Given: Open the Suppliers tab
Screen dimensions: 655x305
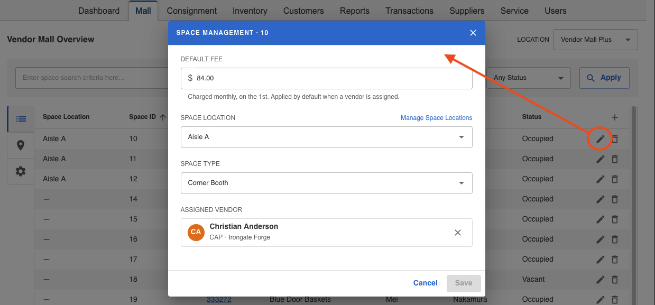Looking at the screenshot, I should coord(467,11).
